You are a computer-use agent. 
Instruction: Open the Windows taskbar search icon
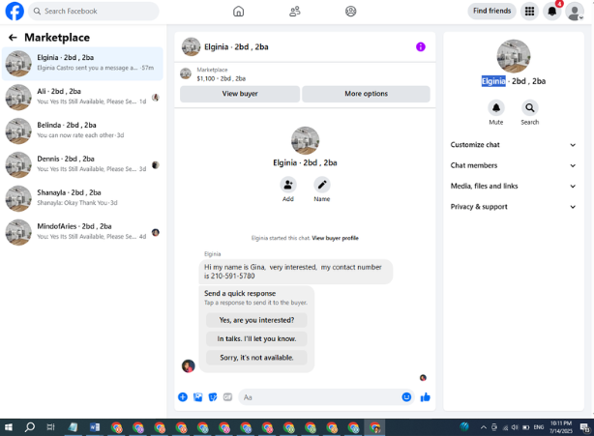point(30,427)
